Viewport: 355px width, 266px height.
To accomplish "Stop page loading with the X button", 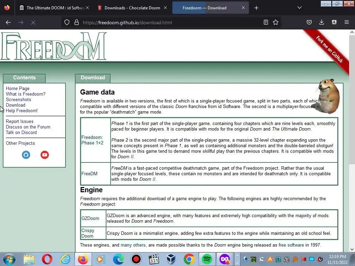I will 33,23.
